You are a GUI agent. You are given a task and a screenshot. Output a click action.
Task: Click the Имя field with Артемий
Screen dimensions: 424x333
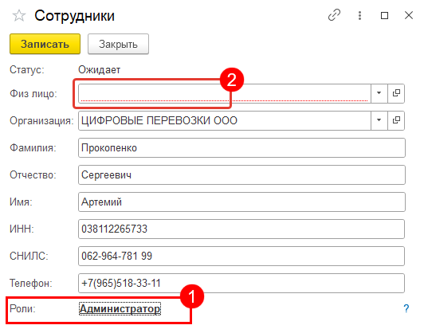[241, 202]
